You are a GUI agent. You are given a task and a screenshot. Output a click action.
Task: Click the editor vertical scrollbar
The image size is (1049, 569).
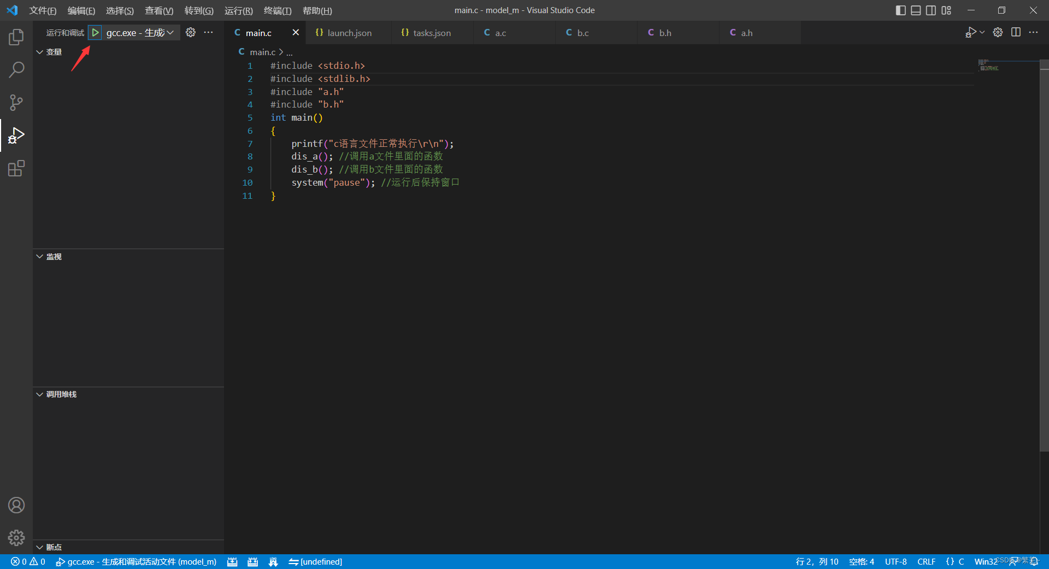click(x=1044, y=256)
